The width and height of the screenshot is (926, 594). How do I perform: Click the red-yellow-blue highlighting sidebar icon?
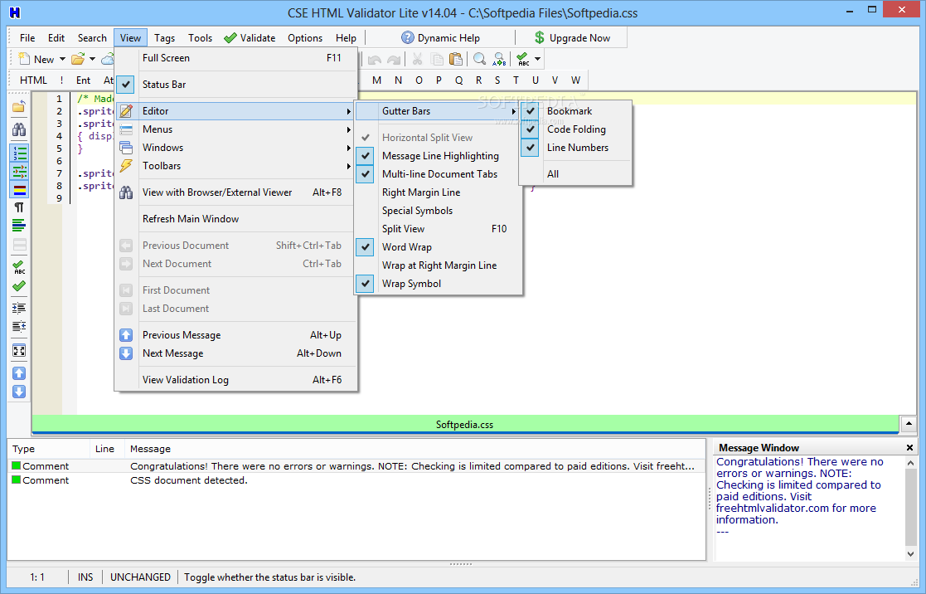[x=19, y=190]
